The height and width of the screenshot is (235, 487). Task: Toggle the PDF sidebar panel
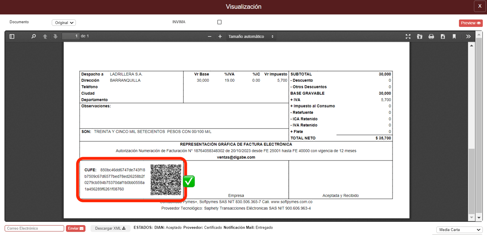[12, 36]
